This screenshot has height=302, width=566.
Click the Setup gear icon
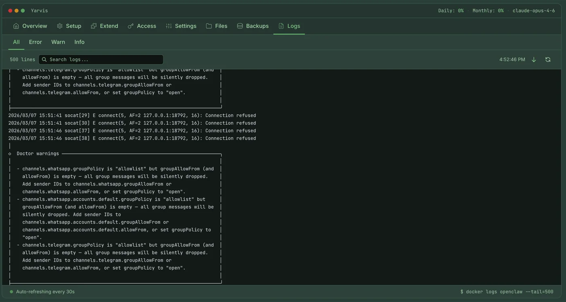(60, 26)
